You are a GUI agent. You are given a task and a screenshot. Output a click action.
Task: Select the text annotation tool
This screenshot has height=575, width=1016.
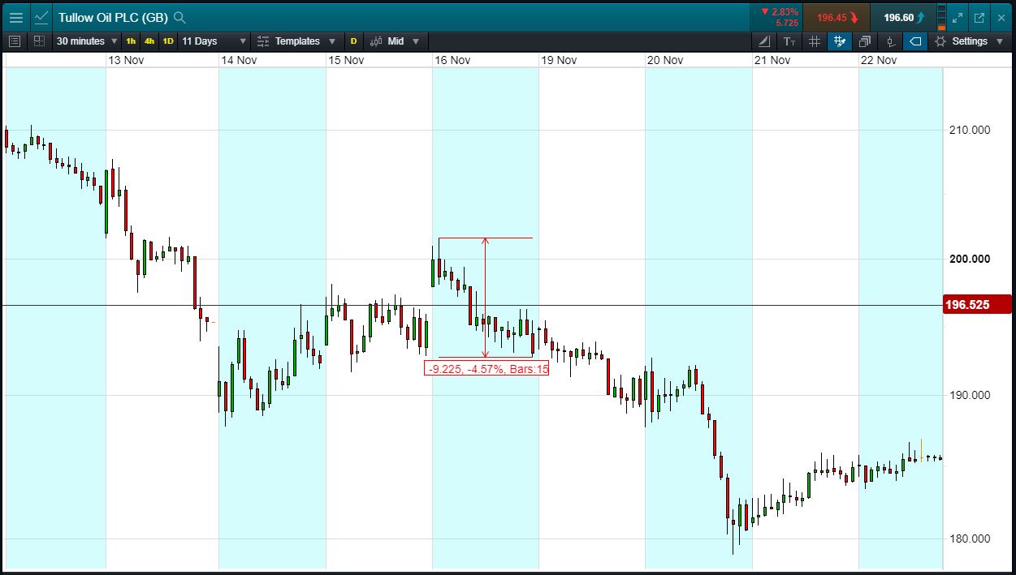[x=789, y=41]
